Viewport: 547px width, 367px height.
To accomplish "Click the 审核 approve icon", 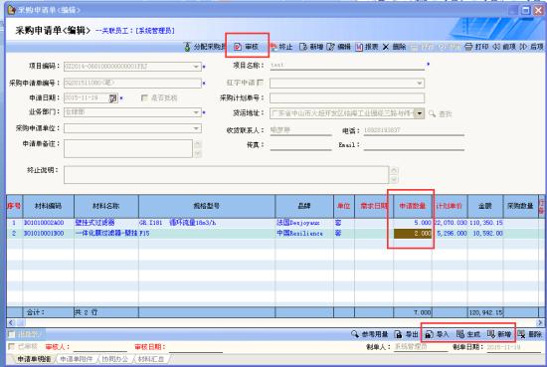I will (238, 47).
